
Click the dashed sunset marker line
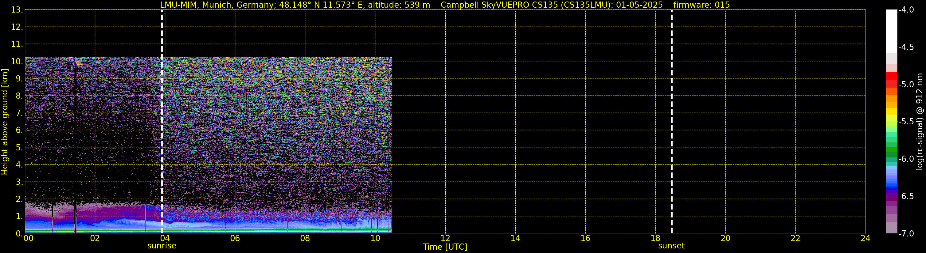tap(671, 122)
